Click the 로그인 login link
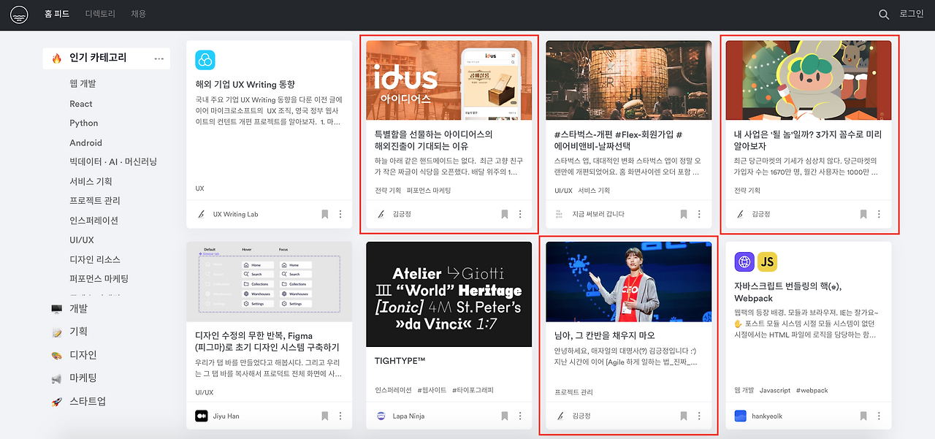 click(x=911, y=14)
